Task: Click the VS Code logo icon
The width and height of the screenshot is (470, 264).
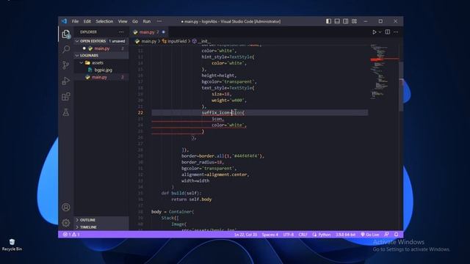Action: 64,21
